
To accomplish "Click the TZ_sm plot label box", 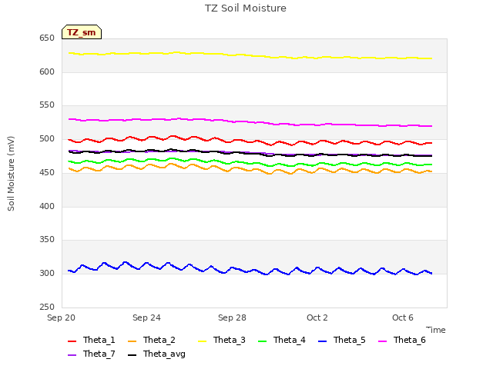I will pos(82,32).
